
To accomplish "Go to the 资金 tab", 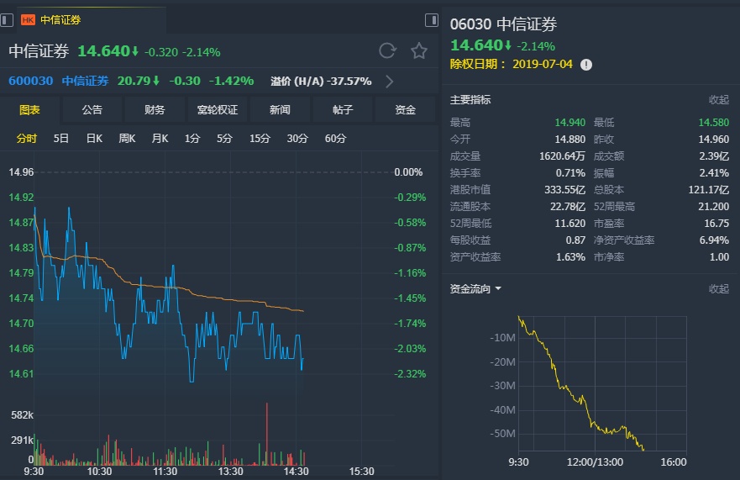I will tap(406, 109).
